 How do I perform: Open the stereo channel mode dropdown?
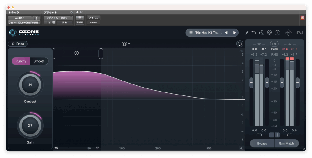click(x=126, y=44)
